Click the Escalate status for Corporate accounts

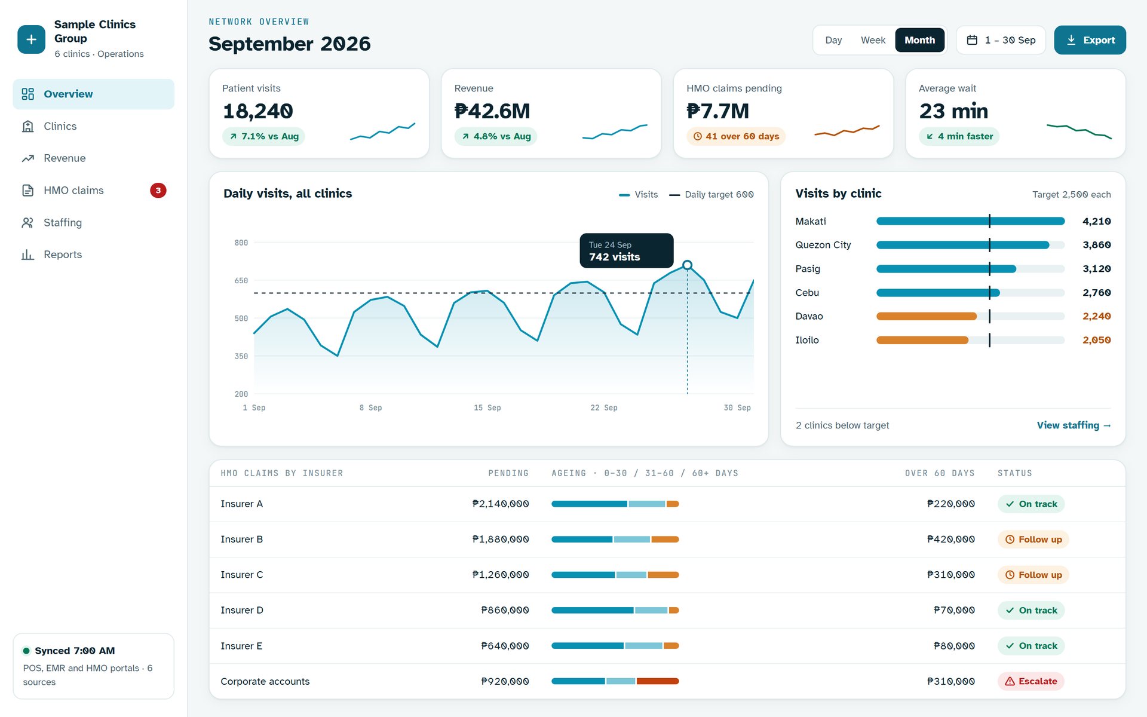coord(1031,681)
